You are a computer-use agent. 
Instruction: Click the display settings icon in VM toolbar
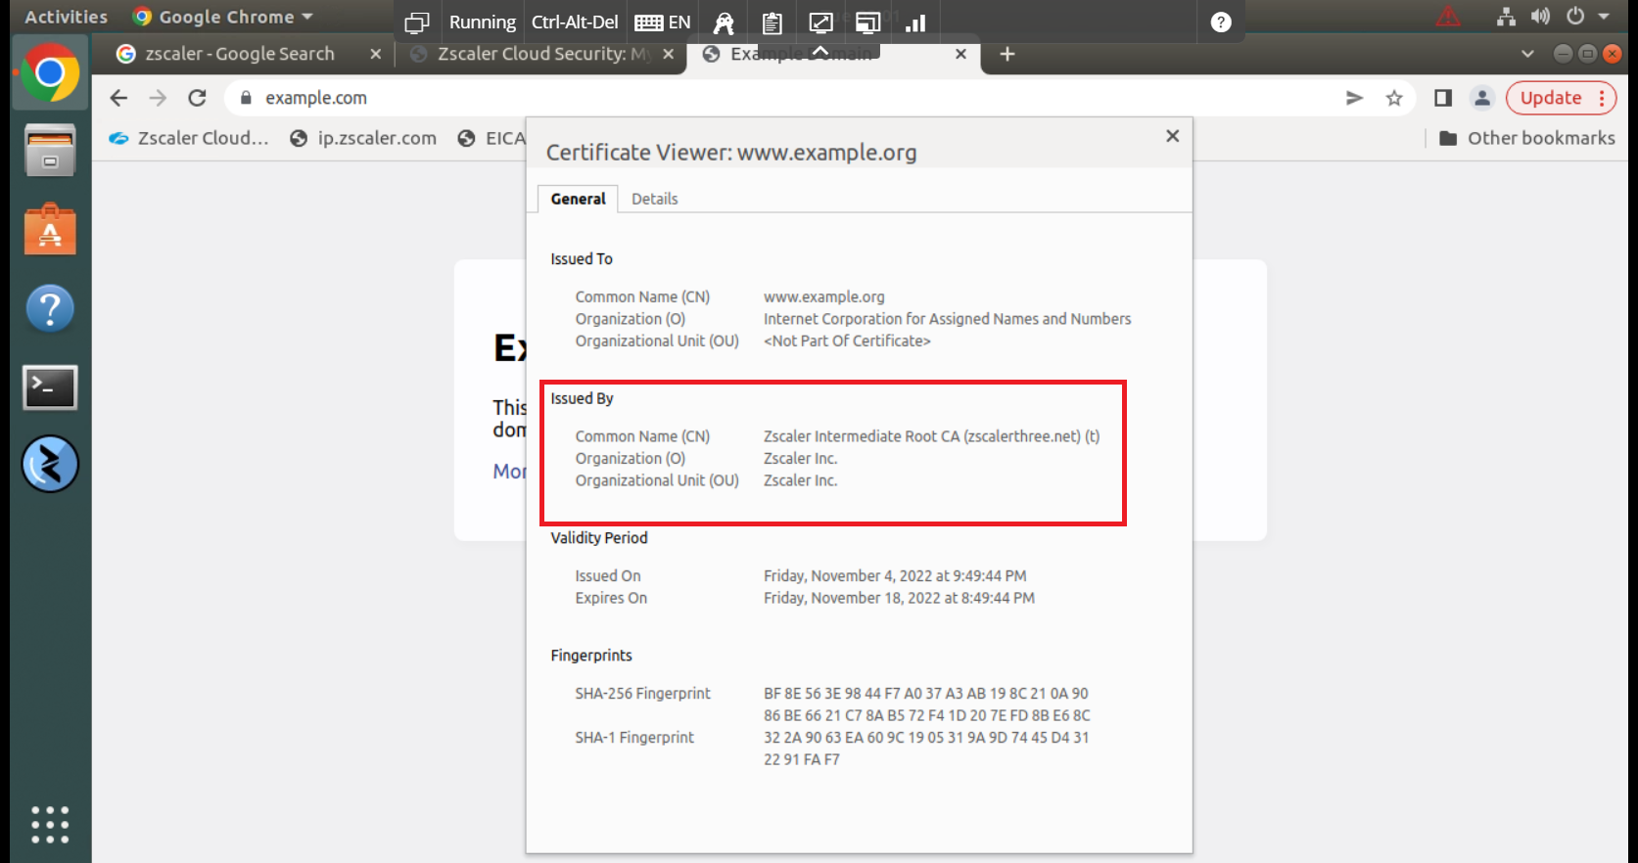coord(867,23)
